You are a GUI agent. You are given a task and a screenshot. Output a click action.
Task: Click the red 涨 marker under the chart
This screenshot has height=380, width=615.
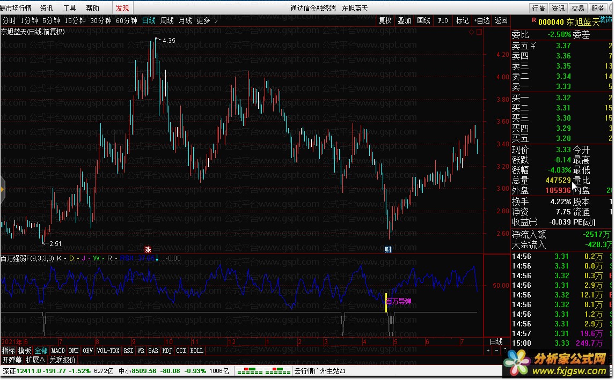coord(148,250)
